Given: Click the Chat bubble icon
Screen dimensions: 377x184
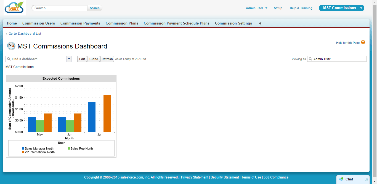Looking at the screenshot, I should (341, 179).
